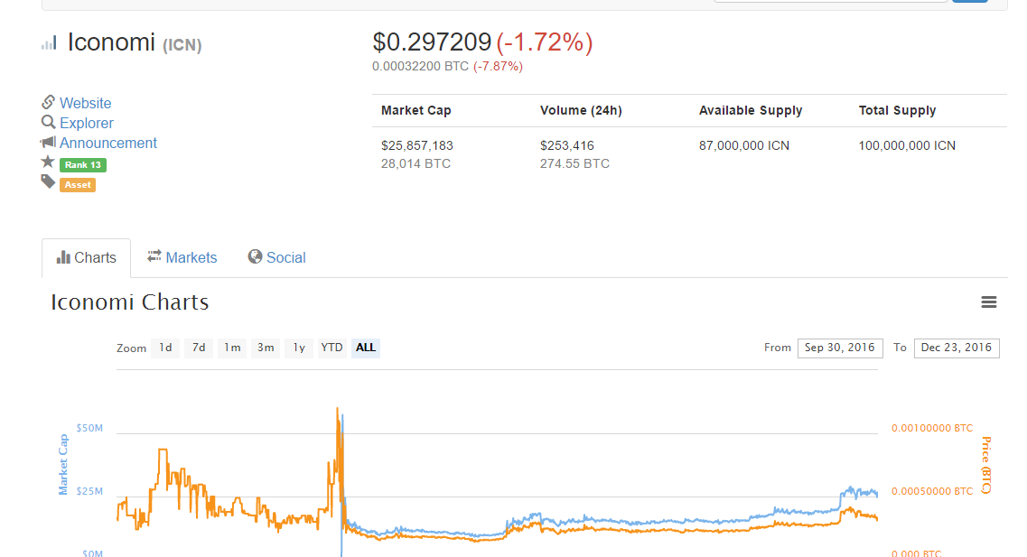The width and height of the screenshot is (1027, 557).
Task: Click the orange Asset badge
Action: [78, 184]
